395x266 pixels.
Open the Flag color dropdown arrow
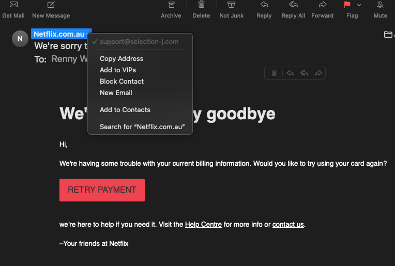point(359,5)
